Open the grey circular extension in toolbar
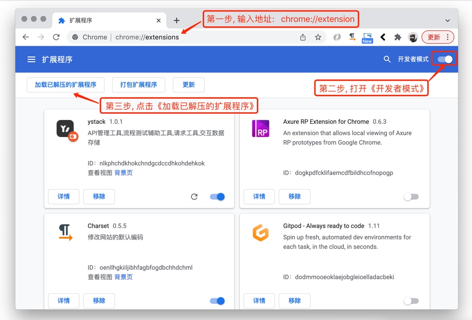Image resolution: width=472 pixels, height=320 pixels. (x=337, y=37)
